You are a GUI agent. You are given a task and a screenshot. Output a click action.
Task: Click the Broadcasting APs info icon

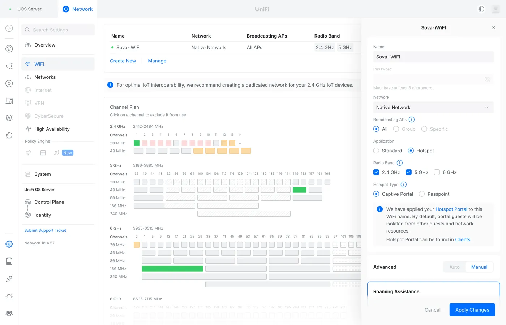tap(412, 120)
